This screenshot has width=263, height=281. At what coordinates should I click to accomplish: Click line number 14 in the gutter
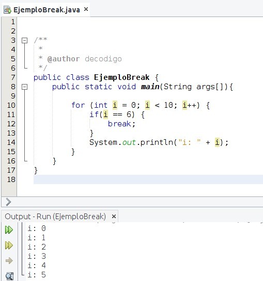[11, 142]
